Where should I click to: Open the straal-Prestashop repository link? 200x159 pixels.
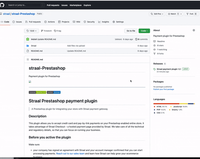[x=23, y=14]
